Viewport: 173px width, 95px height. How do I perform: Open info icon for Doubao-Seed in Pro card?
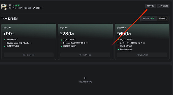point(31,43)
